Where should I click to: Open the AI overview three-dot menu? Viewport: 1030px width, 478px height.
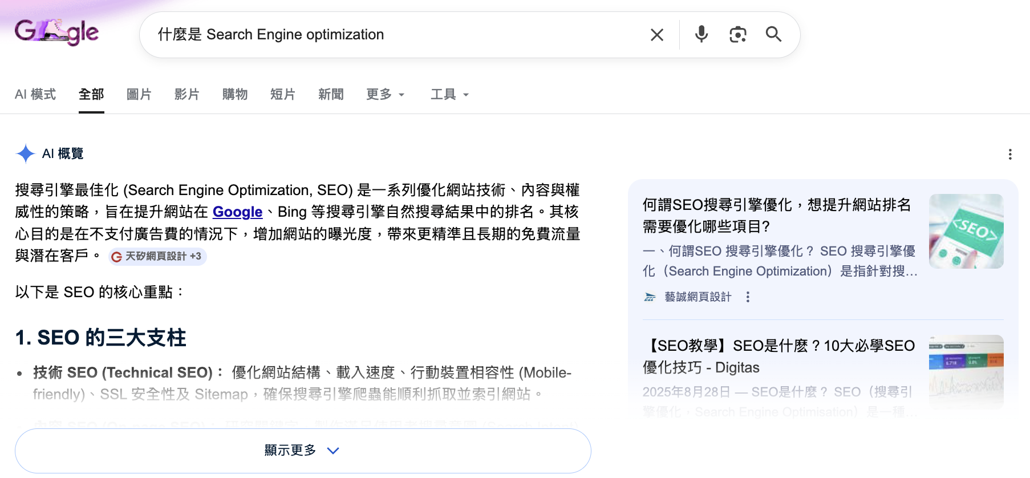(x=1010, y=154)
